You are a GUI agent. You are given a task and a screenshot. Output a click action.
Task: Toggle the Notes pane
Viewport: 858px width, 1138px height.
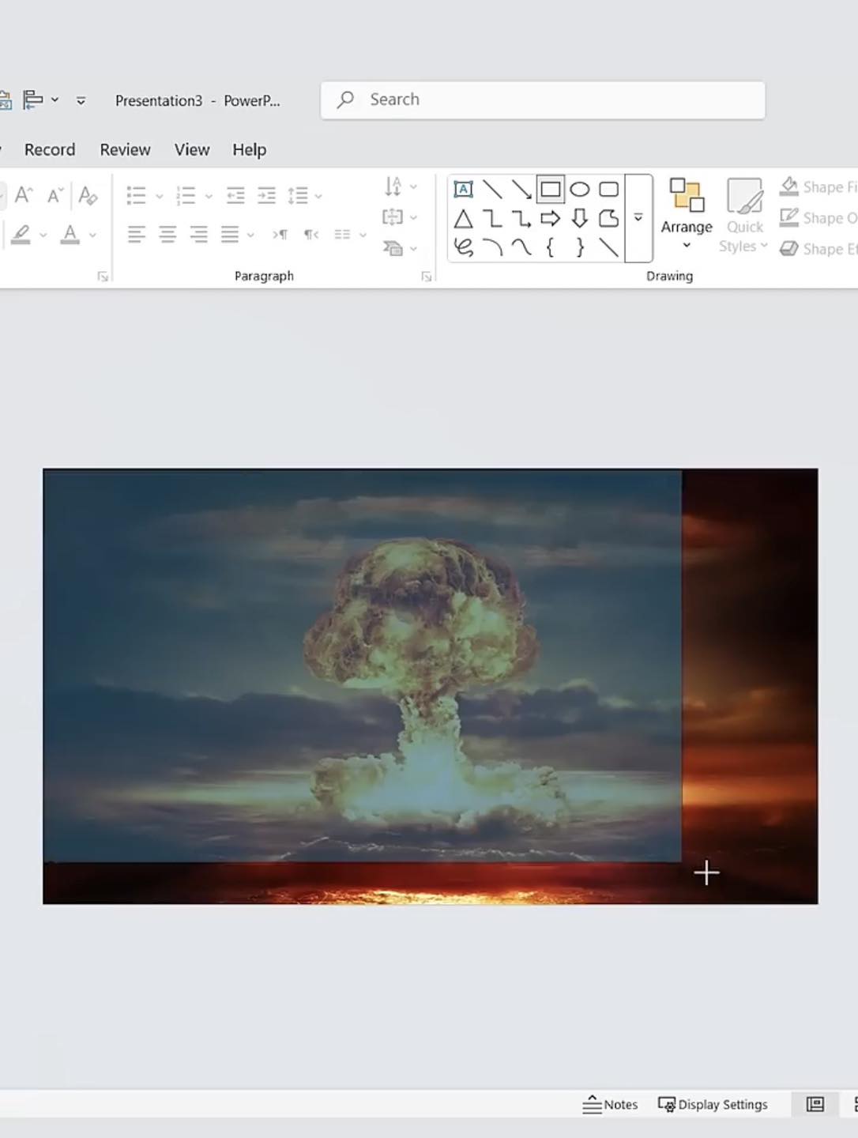[610, 1104]
